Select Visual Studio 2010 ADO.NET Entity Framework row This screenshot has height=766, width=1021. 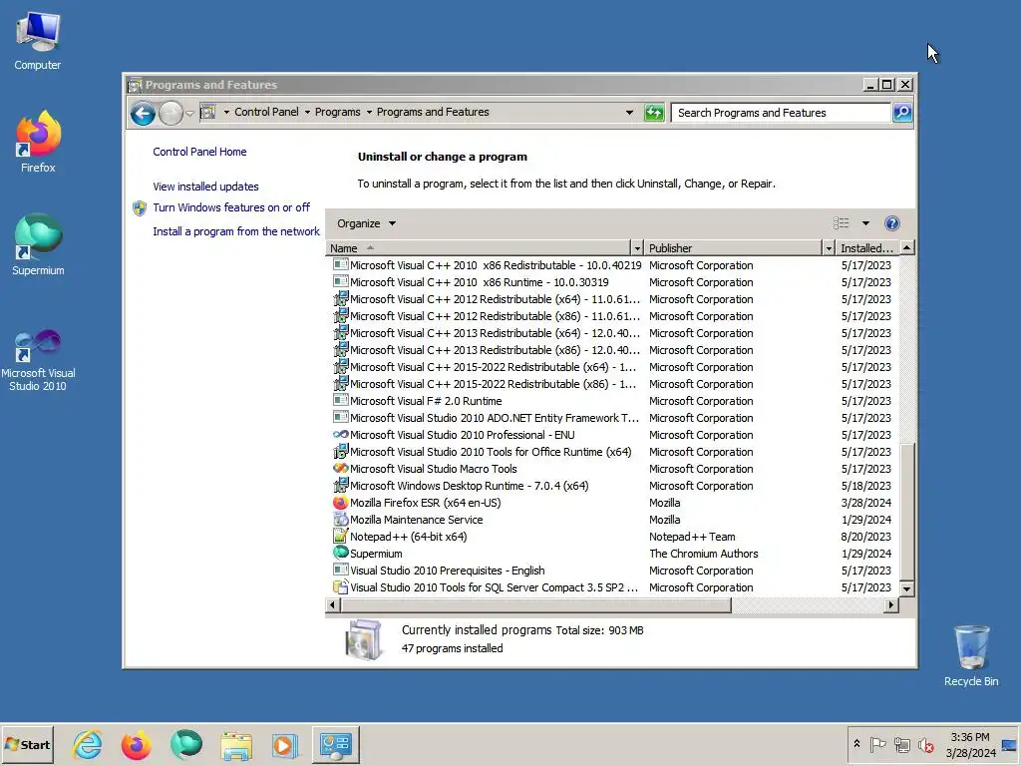point(612,418)
